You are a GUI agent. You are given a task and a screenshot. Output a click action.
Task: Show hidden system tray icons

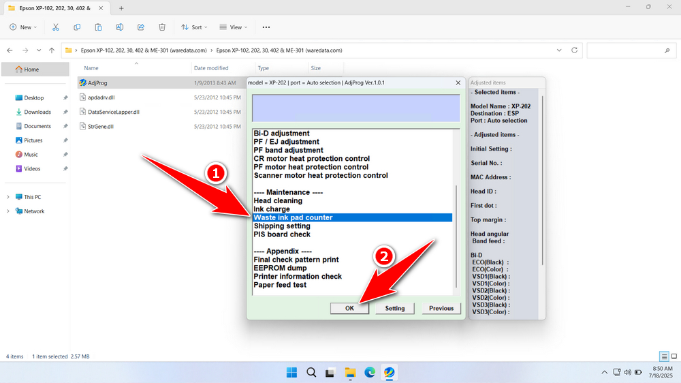(604, 372)
